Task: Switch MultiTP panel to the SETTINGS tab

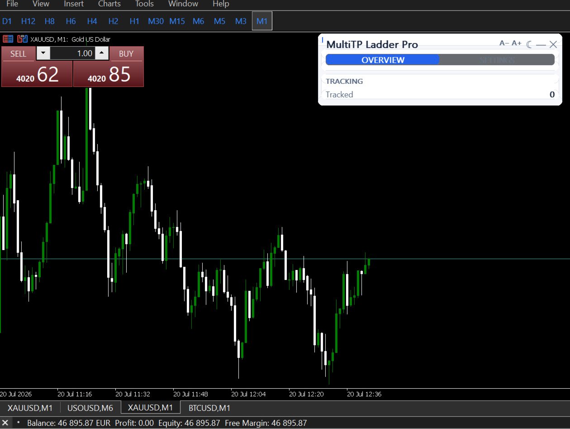Action: (497, 60)
